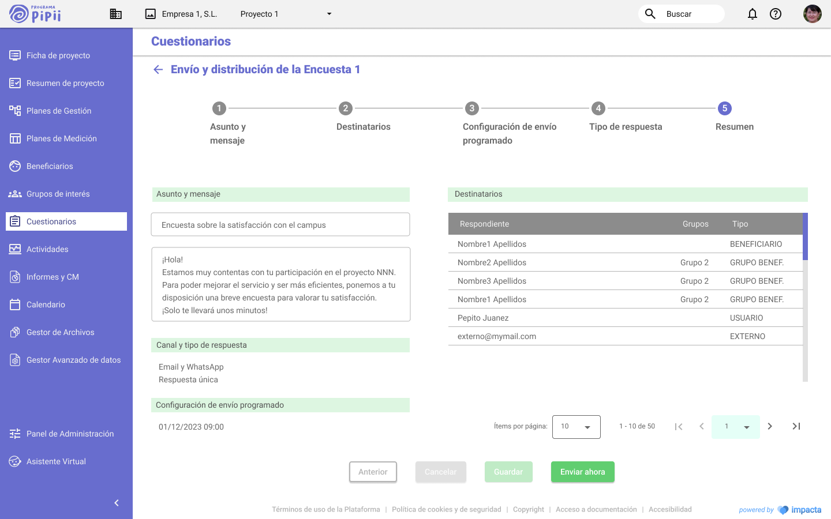This screenshot has width=831, height=519.
Task: Collapse the sidebar with the chevron
Action: 117,503
